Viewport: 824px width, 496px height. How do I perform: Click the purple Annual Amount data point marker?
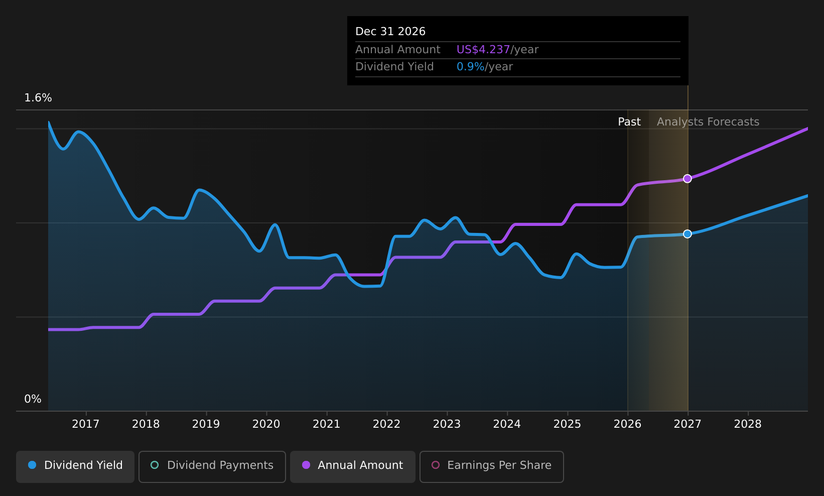click(x=688, y=179)
